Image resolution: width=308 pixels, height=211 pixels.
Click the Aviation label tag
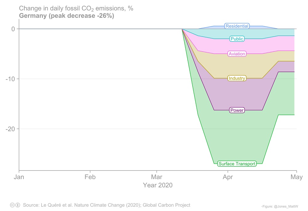tap(237, 54)
